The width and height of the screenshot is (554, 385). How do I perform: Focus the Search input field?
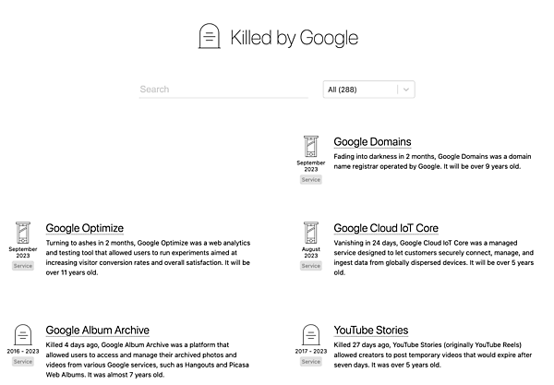point(223,90)
